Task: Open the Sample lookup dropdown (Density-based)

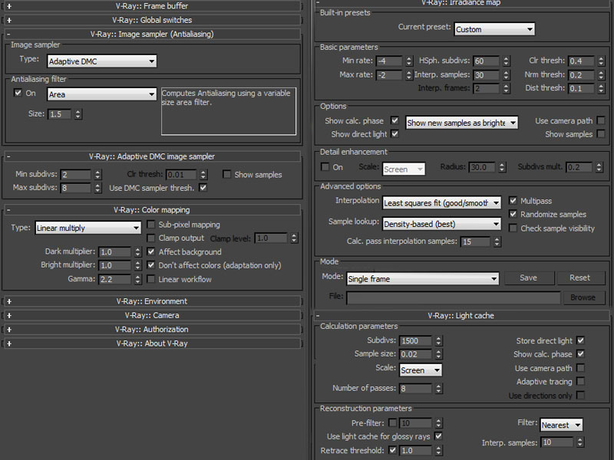Action: [x=442, y=224]
